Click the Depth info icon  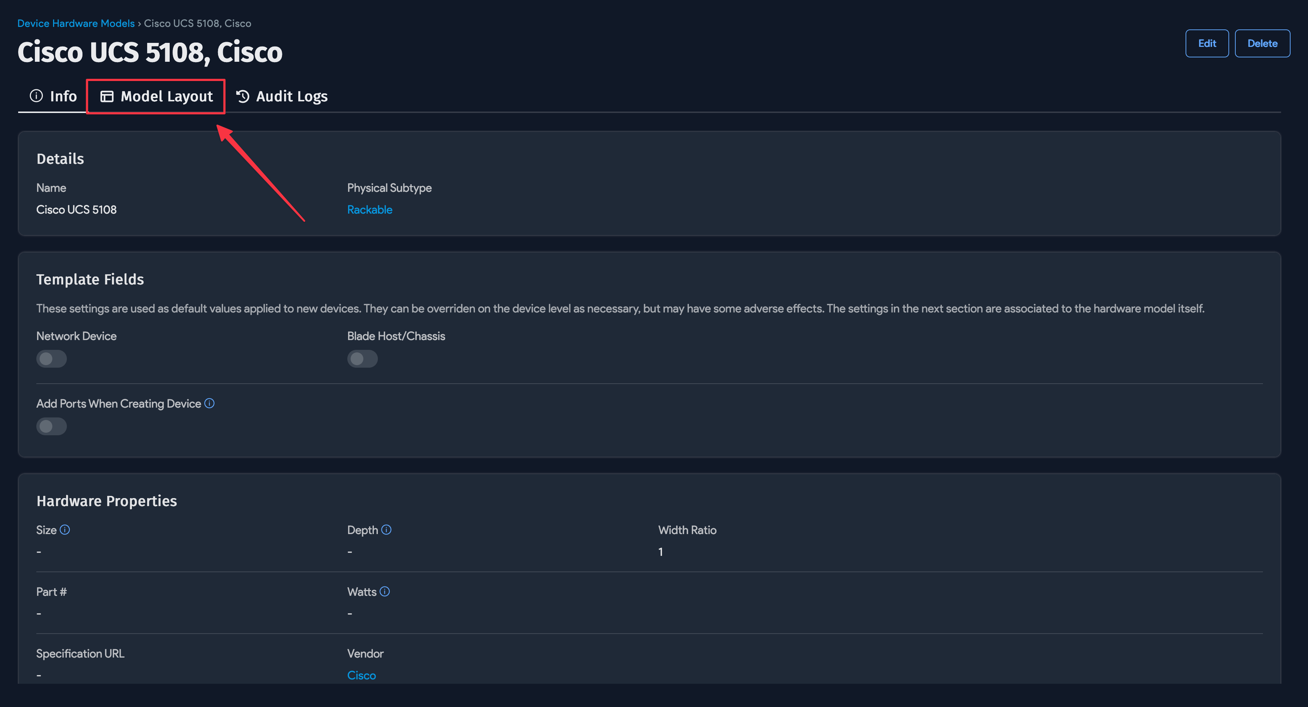[387, 530]
